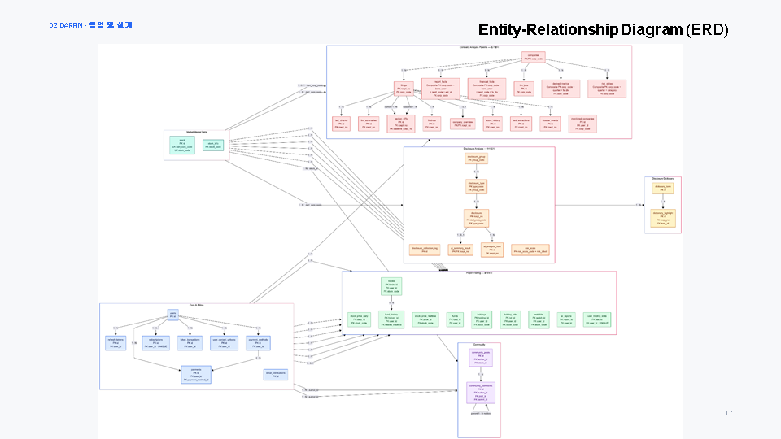Select the text_extractions entity box
The image size is (781, 439).
click(x=521, y=124)
